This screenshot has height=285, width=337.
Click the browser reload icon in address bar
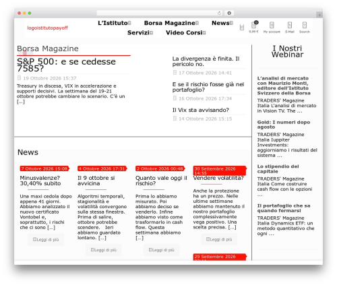tap(219, 13)
